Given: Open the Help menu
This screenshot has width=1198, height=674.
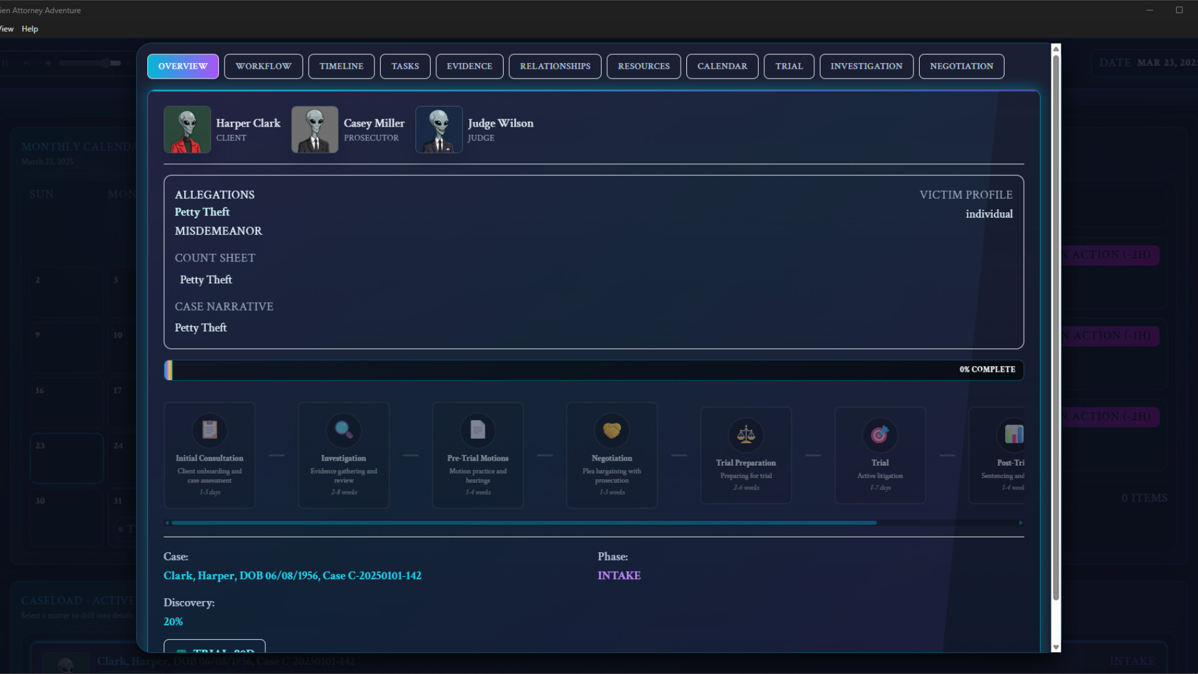Looking at the screenshot, I should (29, 29).
